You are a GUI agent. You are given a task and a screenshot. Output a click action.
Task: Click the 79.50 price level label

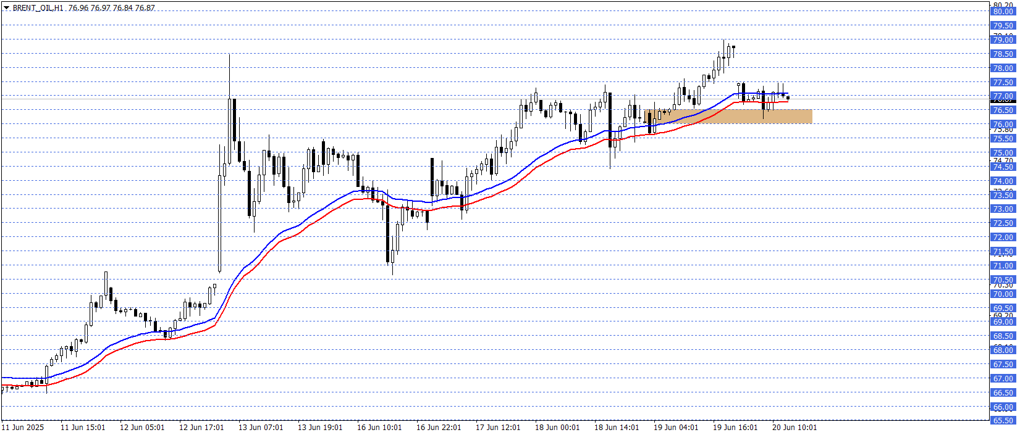click(x=1003, y=26)
